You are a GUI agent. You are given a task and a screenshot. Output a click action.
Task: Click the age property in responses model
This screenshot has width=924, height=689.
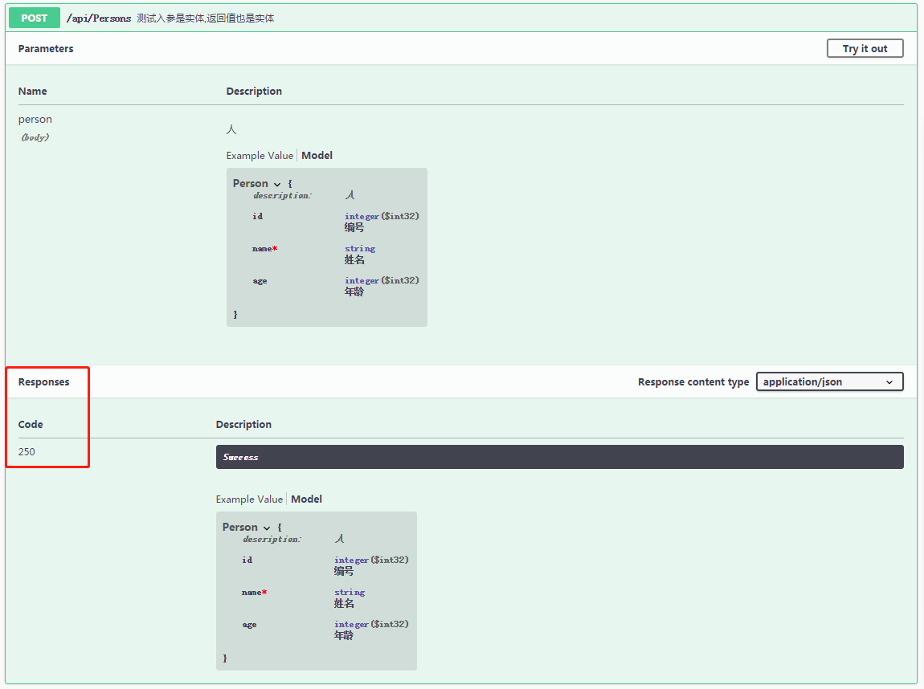point(249,625)
